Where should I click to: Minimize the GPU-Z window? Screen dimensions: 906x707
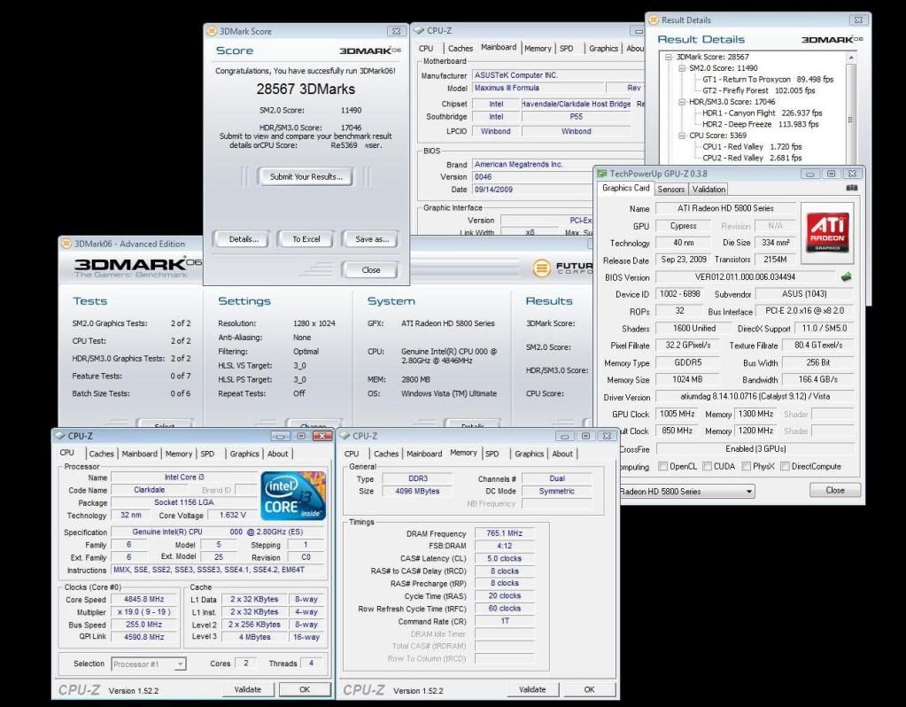click(809, 174)
